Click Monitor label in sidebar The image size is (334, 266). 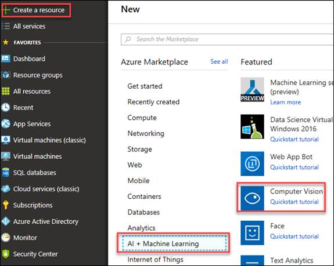25,238
